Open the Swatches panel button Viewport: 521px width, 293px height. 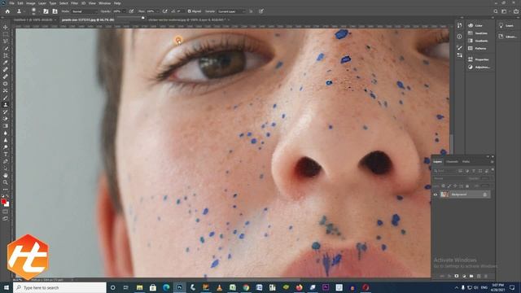(478, 33)
